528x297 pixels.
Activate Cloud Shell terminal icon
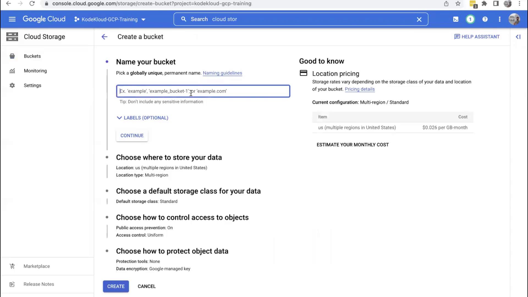point(456,19)
